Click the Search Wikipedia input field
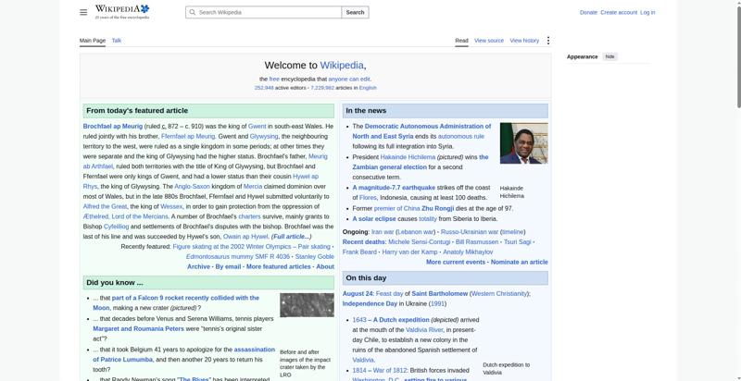Viewport: 741px width, 381px height. click(264, 12)
